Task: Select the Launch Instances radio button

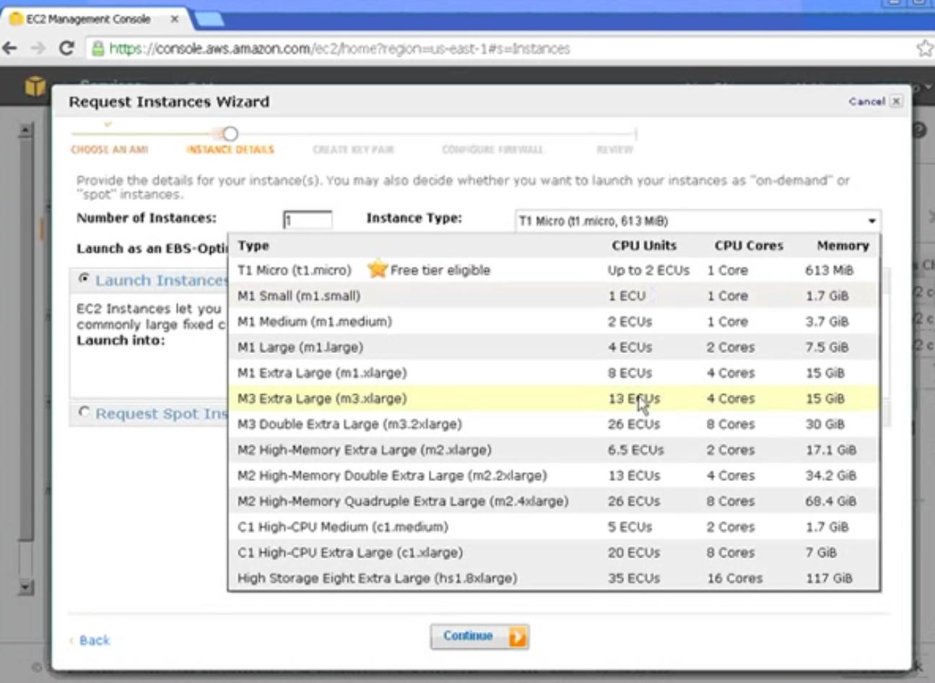Action: point(84,279)
